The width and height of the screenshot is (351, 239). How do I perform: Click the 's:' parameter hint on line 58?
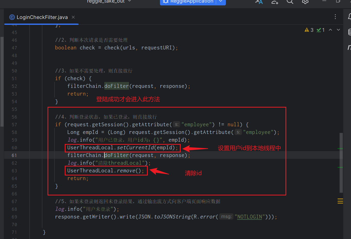[x=238, y=132]
